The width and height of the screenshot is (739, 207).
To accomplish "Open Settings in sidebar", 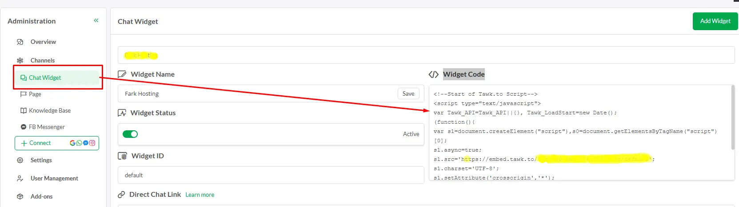I will 41,160.
